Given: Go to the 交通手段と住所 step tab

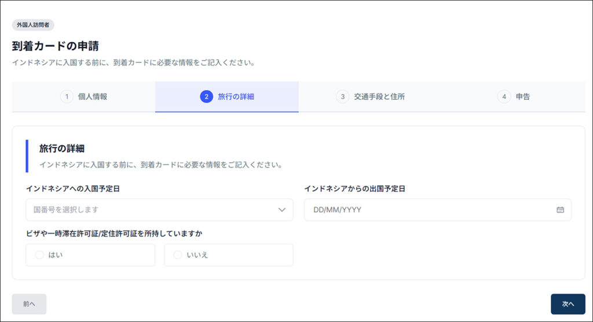Looking at the screenshot, I should (370, 97).
